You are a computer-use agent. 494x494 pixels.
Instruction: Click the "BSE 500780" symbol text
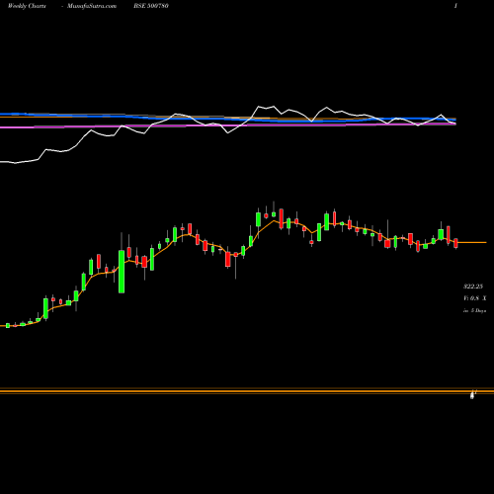click(x=151, y=6)
